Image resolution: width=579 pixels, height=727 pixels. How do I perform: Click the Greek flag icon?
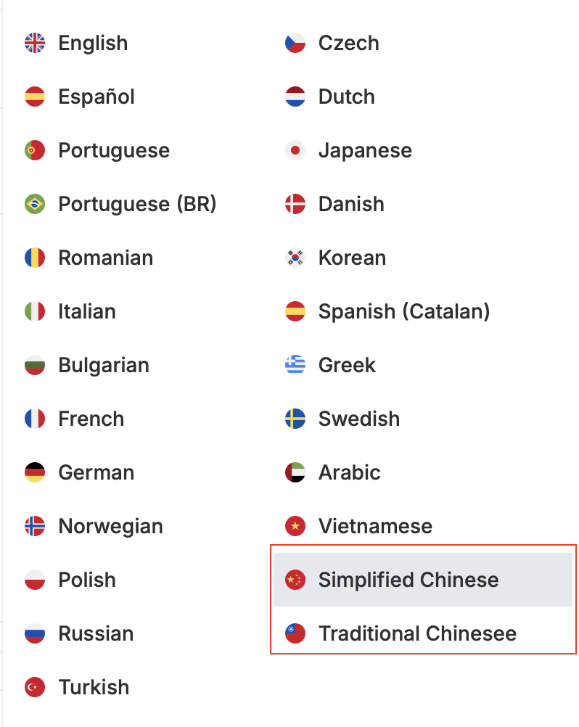[x=295, y=365]
